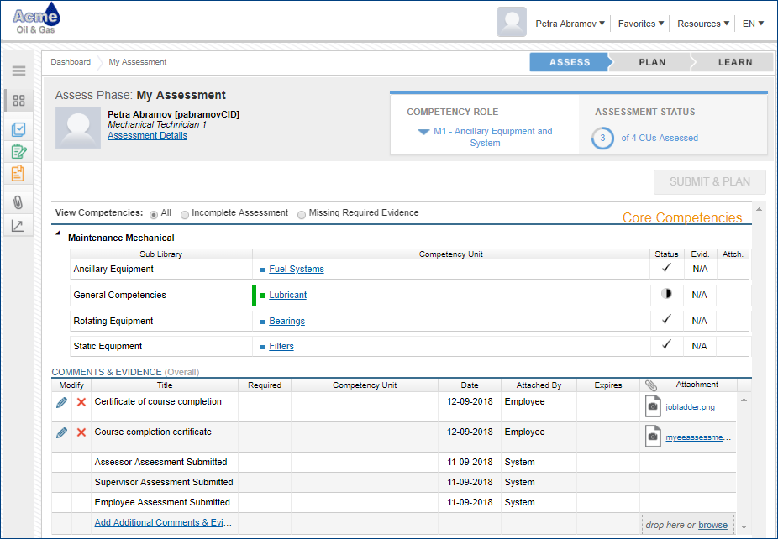Click the paperclip icon in Attachment column header
This screenshot has width=778, height=539.
[651, 385]
